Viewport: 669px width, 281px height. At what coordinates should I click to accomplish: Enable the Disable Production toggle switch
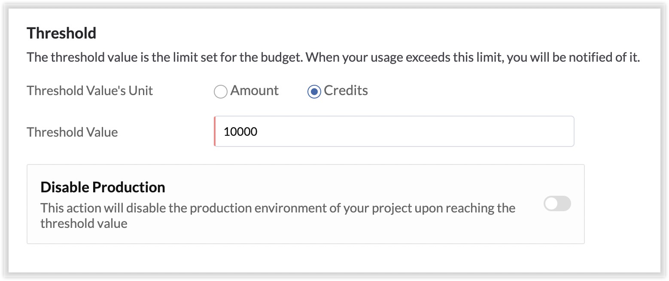click(x=557, y=204)
